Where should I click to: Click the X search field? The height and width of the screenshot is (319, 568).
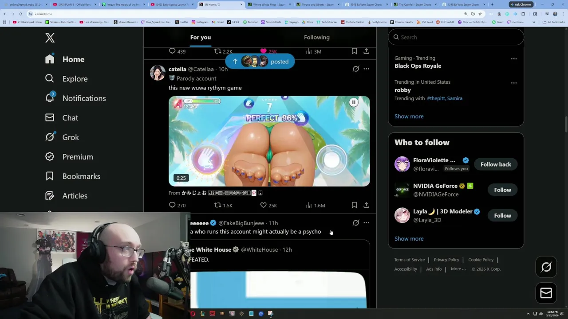456,37
